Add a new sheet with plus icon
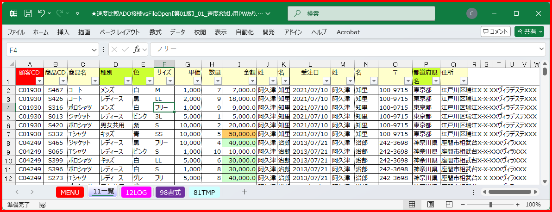Image resolution: width=552 pixels, height=212 pixels. coord(244,192)
